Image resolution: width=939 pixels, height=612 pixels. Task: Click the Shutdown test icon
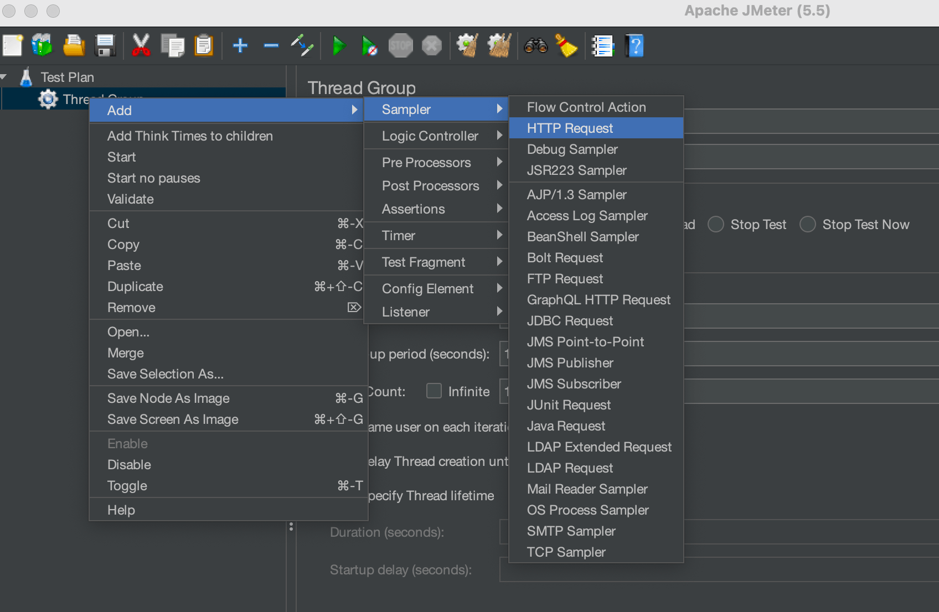(x=432, y=45)
